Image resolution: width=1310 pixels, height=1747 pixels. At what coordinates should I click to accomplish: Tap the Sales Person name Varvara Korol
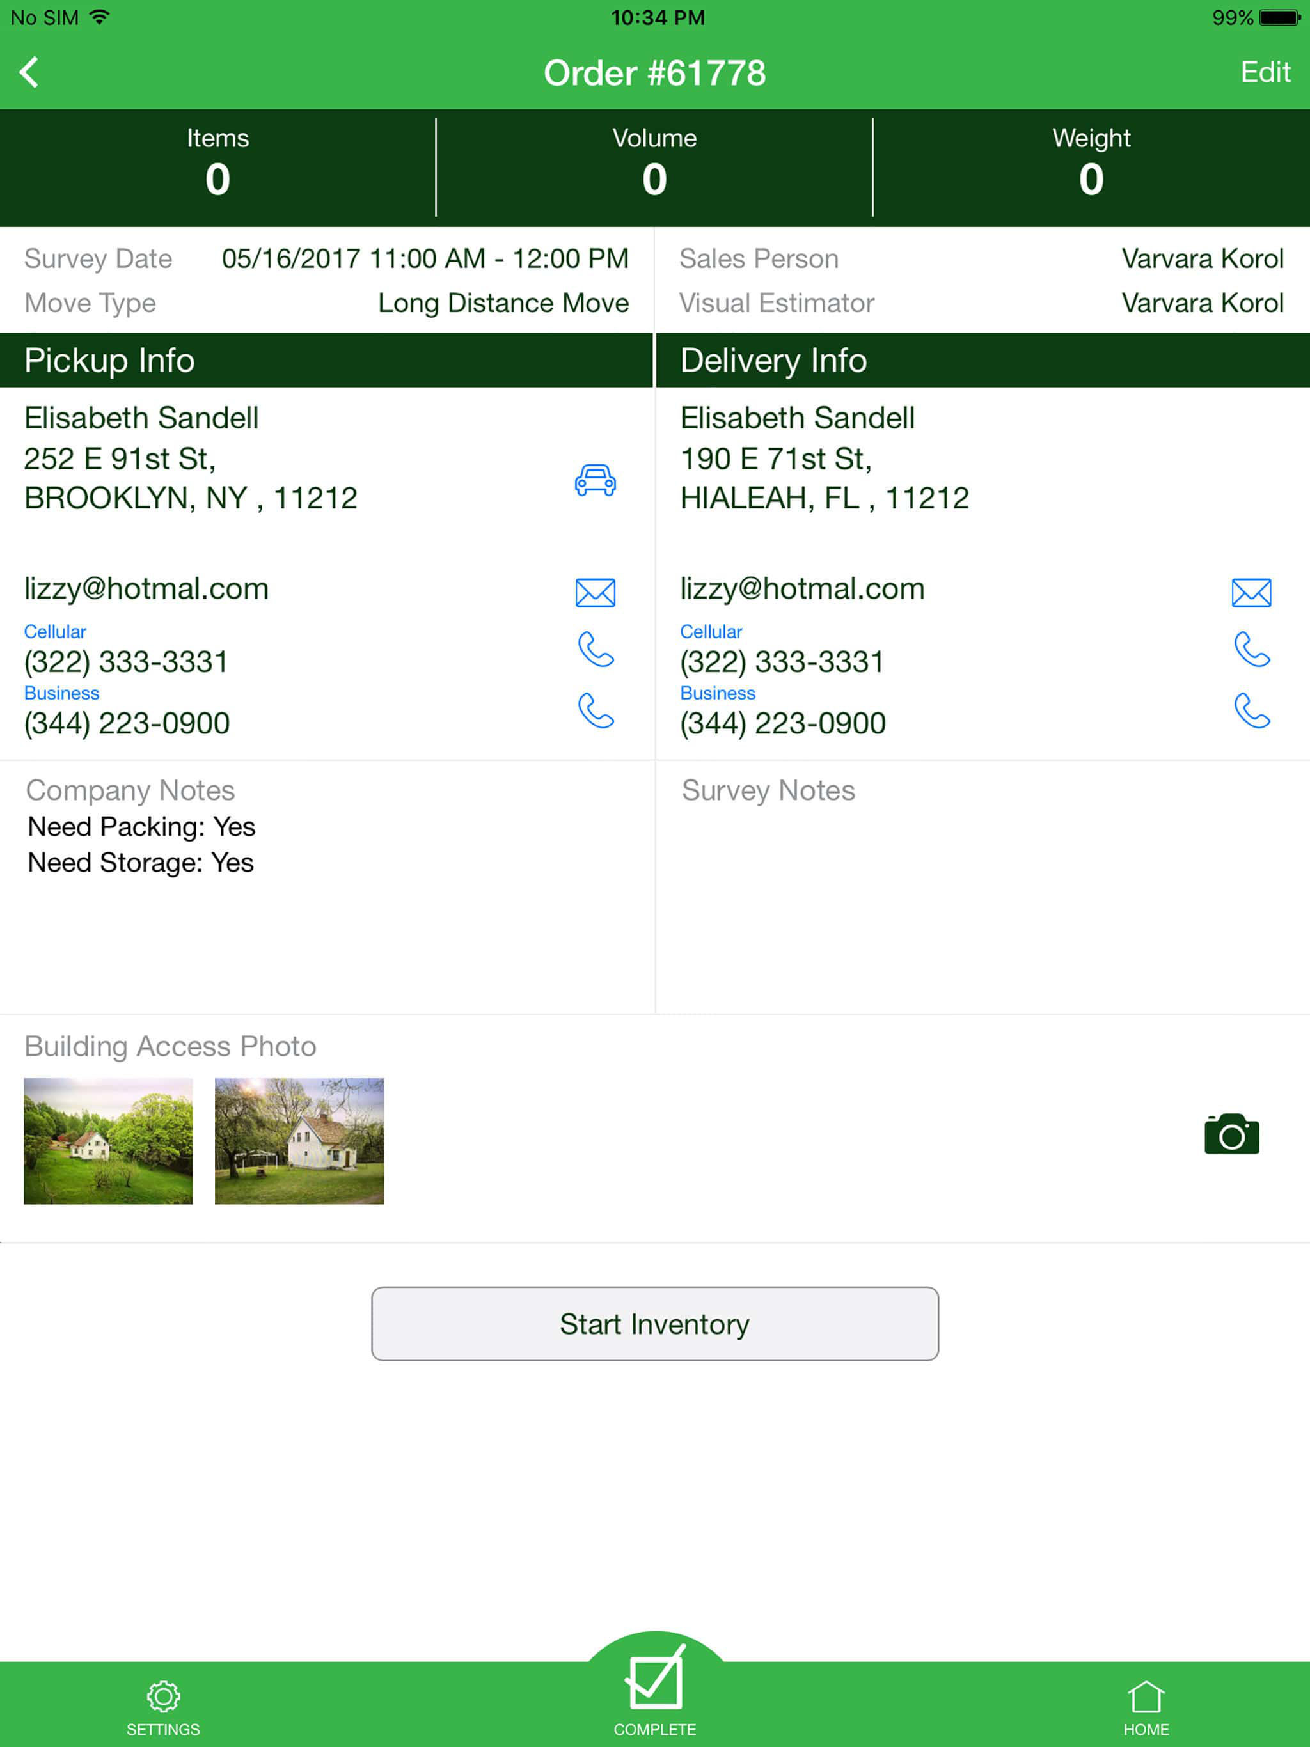1203,258
